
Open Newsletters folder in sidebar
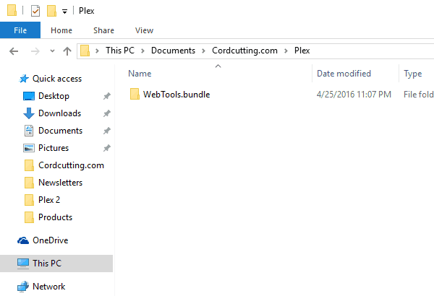60,183
